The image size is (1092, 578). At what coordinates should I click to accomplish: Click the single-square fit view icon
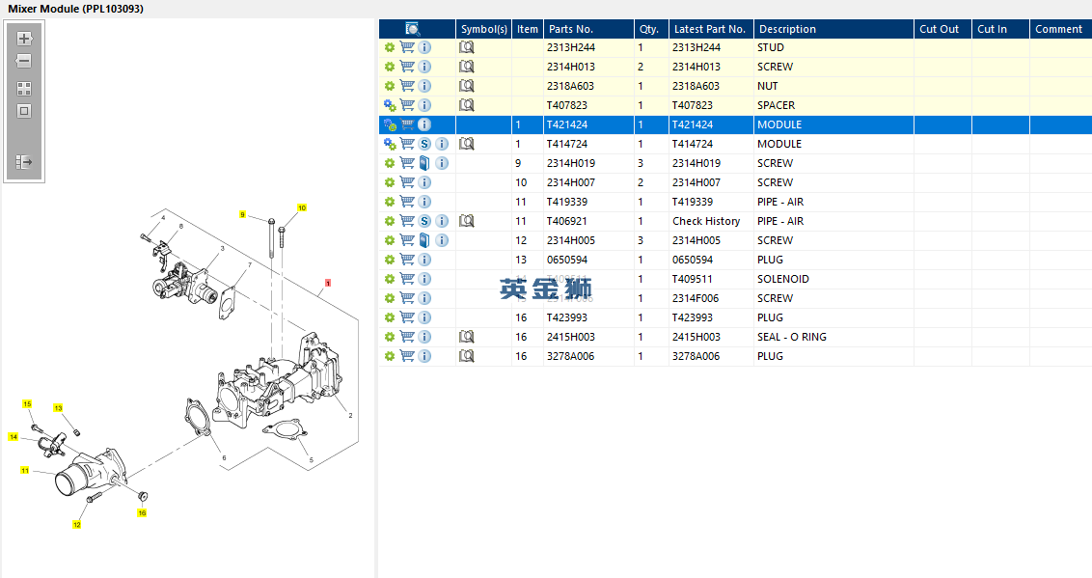click(24, 111)
